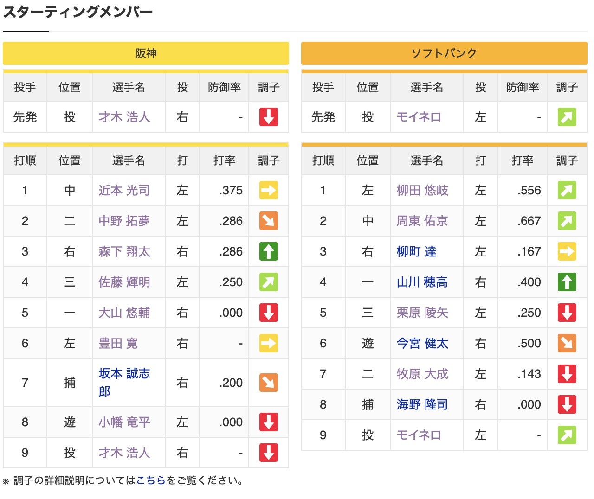Click the ソフトバンク team header

(x=444, y=53)
